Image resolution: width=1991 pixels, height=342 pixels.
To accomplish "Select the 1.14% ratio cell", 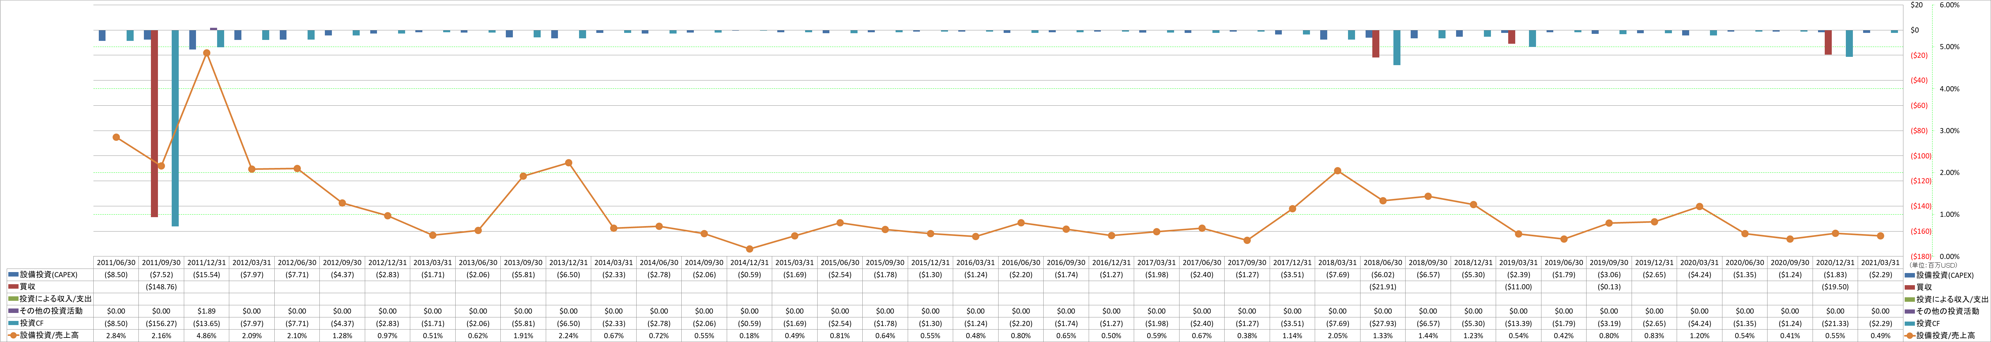I will pos(1292,336).
